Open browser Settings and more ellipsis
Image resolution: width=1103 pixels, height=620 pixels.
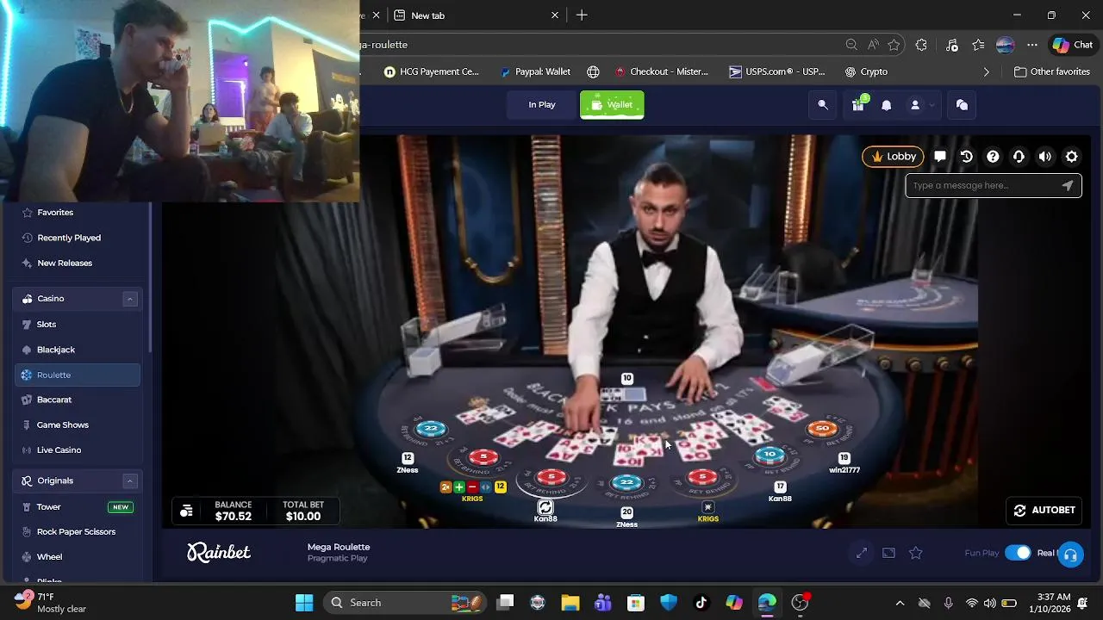(1032, 45)
